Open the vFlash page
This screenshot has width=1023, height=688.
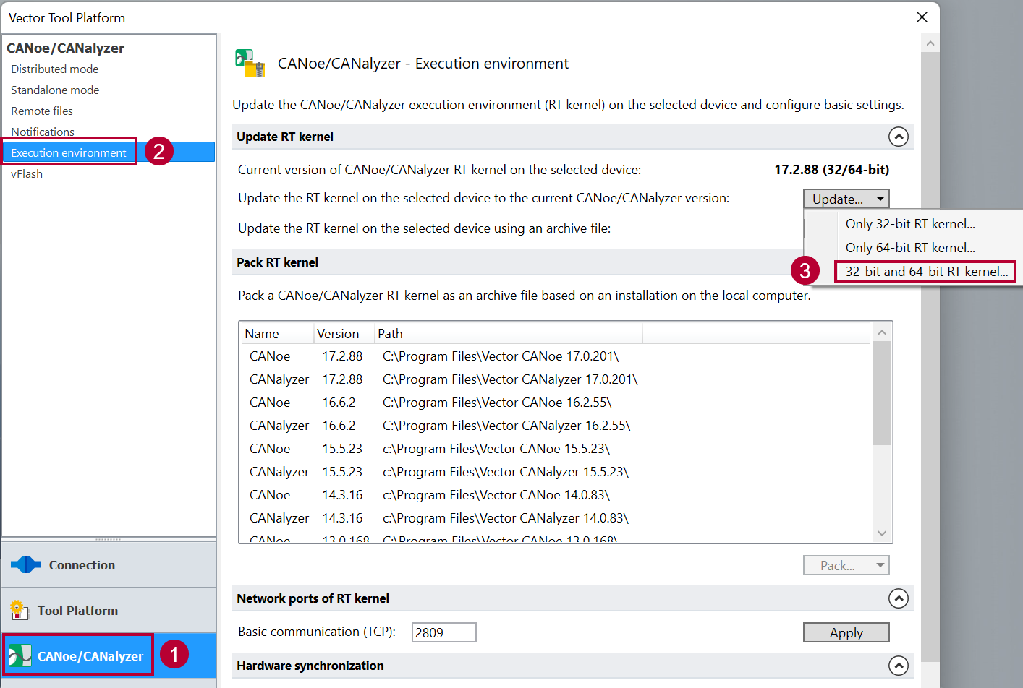pos(27,174)
